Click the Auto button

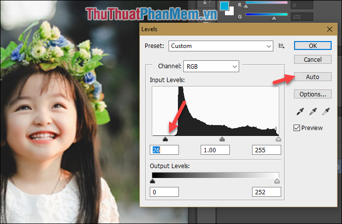pos(313,77)
